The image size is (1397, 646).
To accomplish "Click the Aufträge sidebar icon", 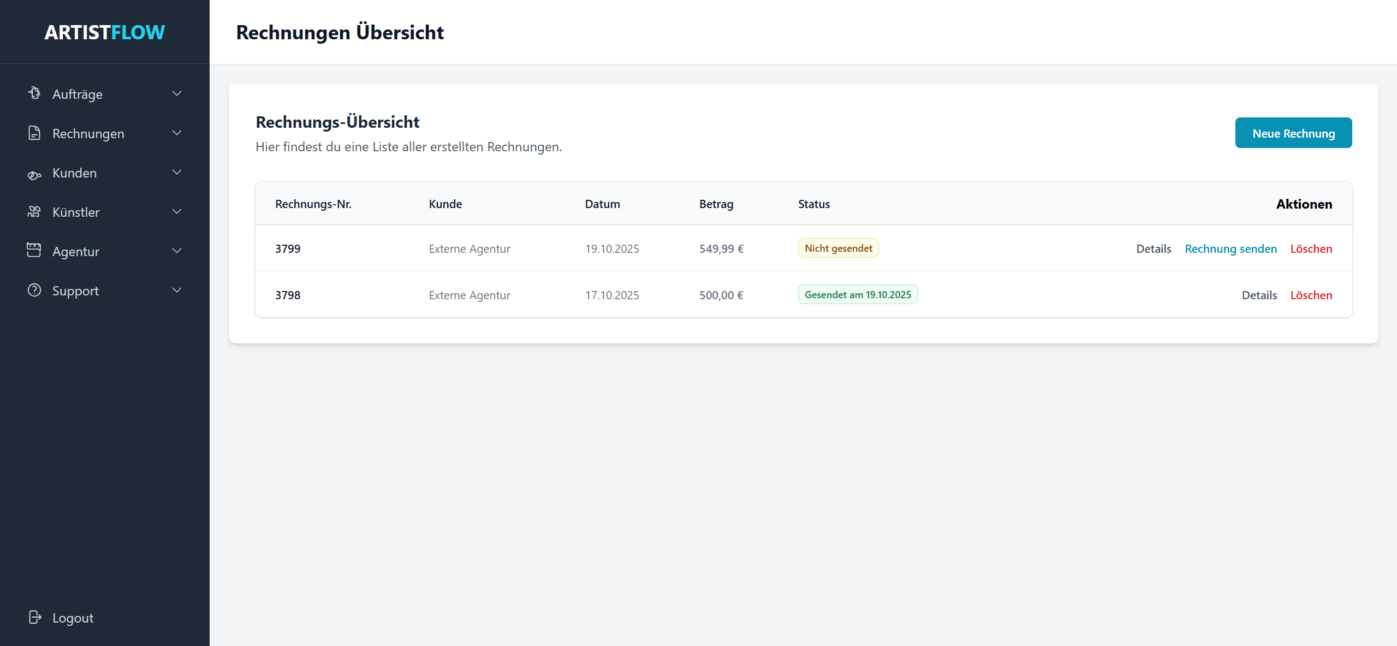I will [34, 93].
